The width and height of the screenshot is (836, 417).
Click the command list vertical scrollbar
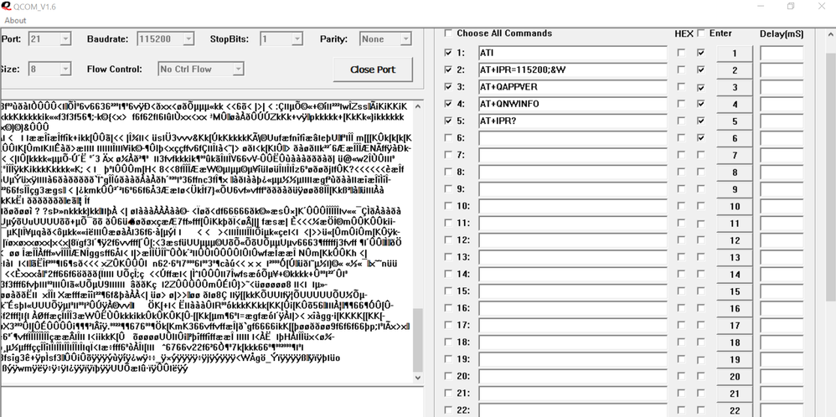click(x=831, y=176)
